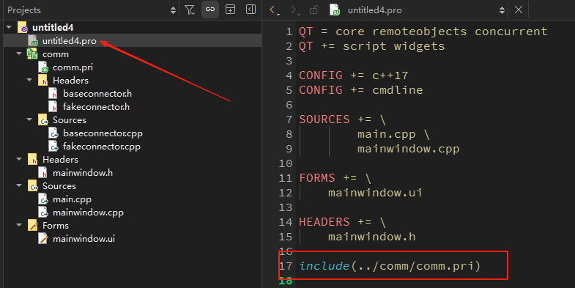Open main.cpp in the project tree
This screenshot has height=288, width=575.
[72, 199]
